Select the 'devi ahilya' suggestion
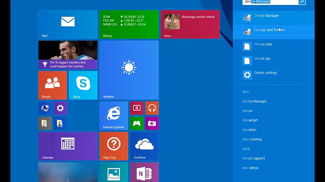 pyautogui.click(x=251, y=168)
